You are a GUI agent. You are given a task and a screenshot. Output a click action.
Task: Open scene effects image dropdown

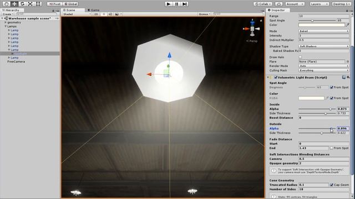(x=118, y=14)
